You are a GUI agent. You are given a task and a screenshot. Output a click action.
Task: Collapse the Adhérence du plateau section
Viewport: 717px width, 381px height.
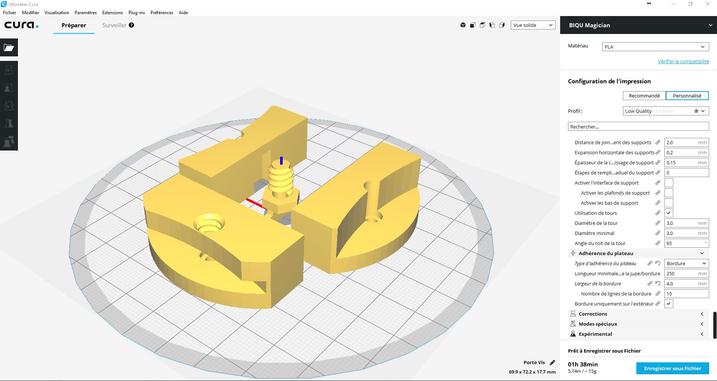(x=639, y=253)
